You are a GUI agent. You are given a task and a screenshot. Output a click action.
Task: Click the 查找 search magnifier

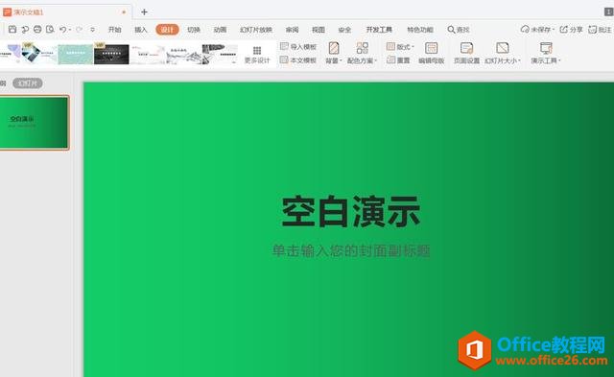tap(451, 30)
